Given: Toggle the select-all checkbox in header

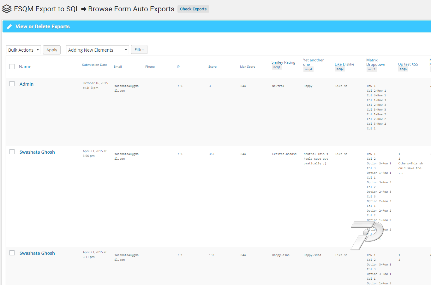Looking at the screenshot, I should point(12,66).
